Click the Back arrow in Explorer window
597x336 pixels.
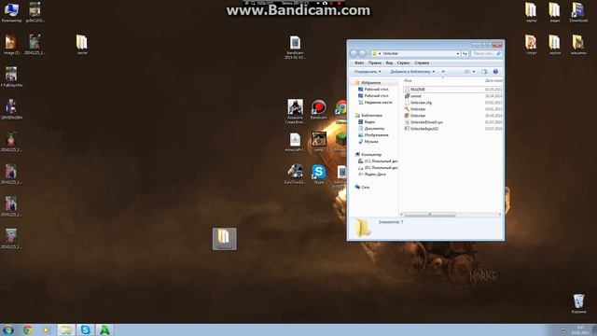click(x=354, y=54)
